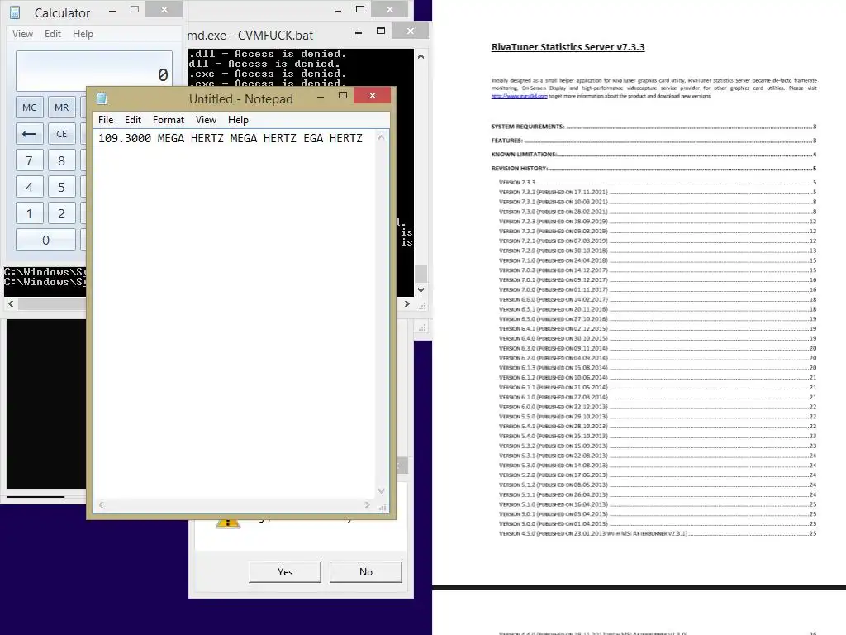This screenshot has height=635, width=846.
Task: Click the Calculator title bar icon
Action: (x=15, y=12)
